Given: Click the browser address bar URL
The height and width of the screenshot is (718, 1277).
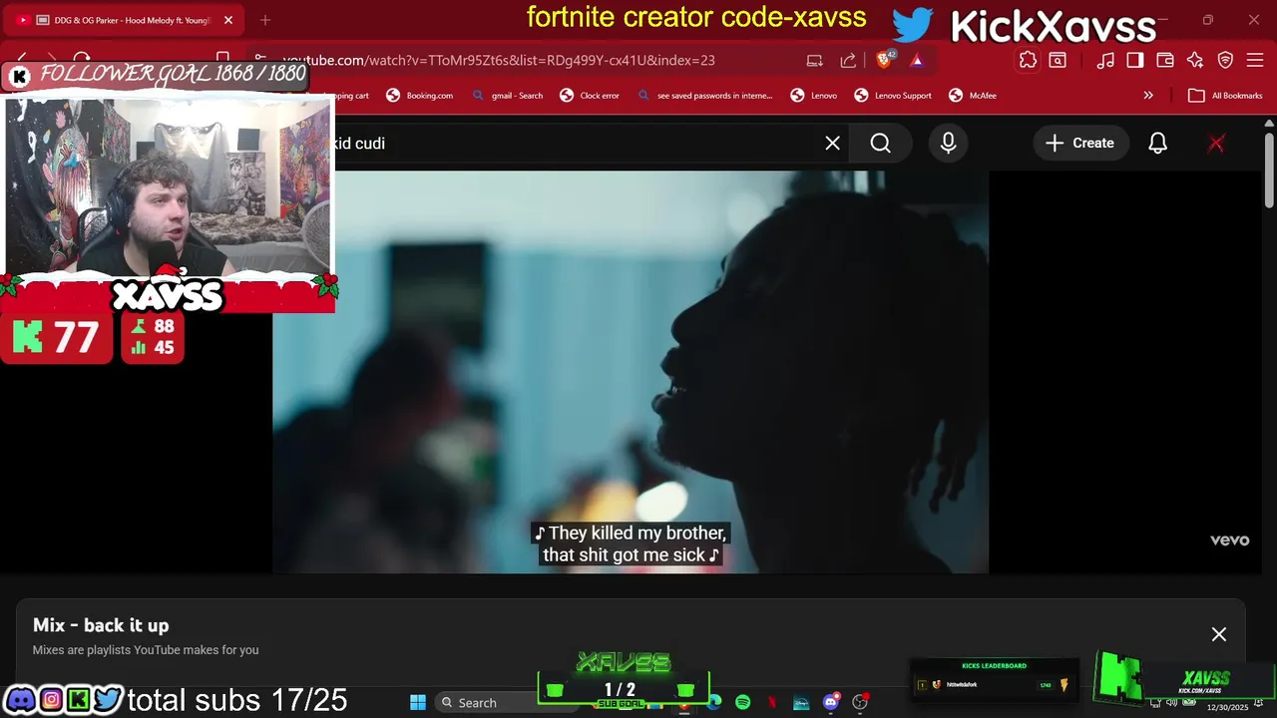Looking at the screenshot, I should [499, 60].
